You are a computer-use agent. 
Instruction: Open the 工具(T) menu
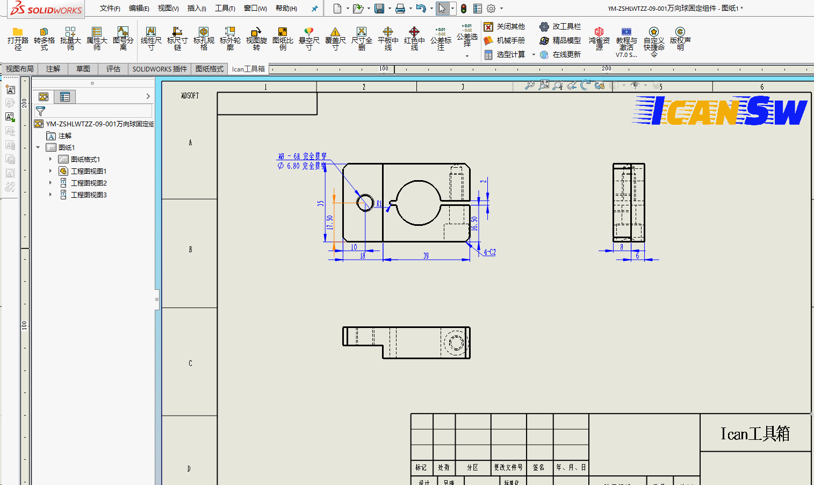click(x=225, y=9)
